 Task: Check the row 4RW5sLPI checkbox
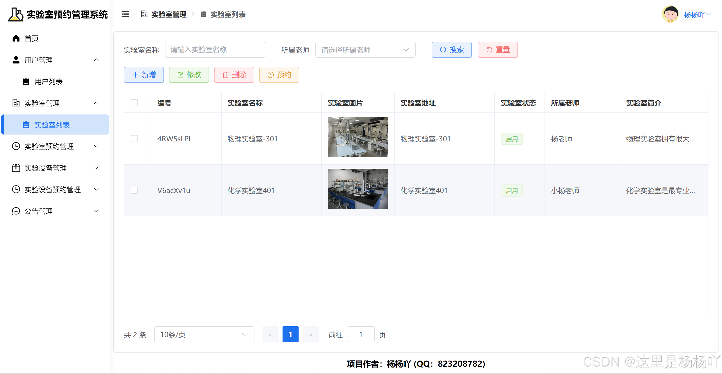[x=134, y=139]
